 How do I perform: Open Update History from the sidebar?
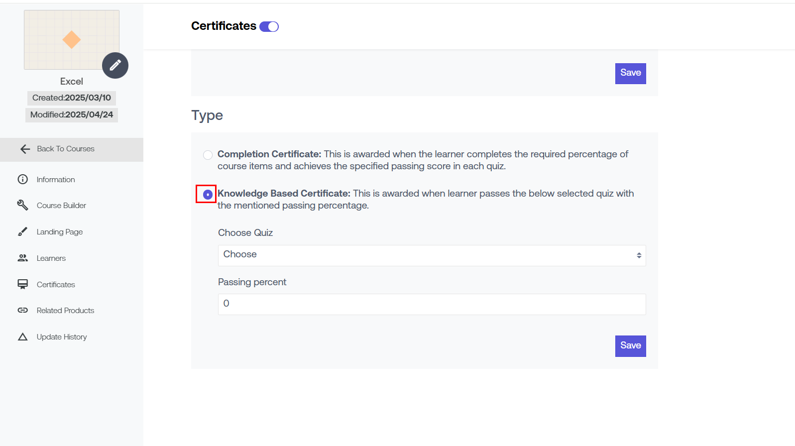(x=62, y=337)
